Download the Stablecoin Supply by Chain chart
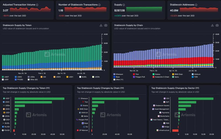 click(212, 25)
